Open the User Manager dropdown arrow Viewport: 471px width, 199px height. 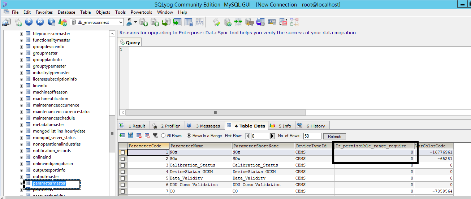pyautogui.click(x=136, y=22)
